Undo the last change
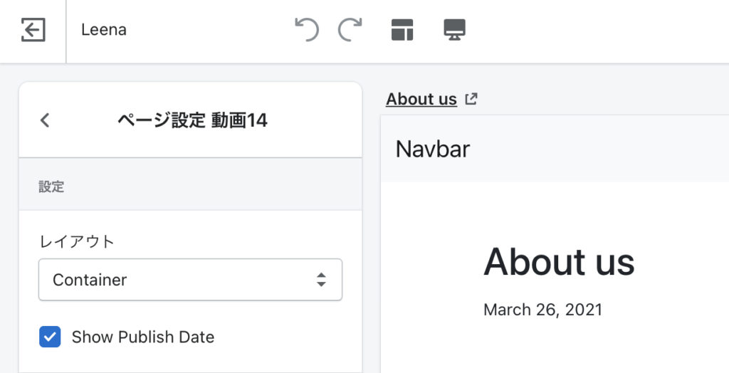Image resolution: width=729 pixels, height=373 pixels. (x=307, y=30)
